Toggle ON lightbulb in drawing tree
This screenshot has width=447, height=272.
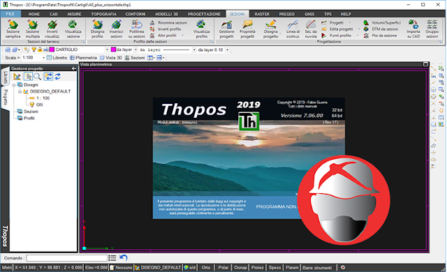point(32,105)
